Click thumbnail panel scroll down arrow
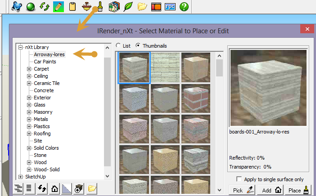 point(220,190)
